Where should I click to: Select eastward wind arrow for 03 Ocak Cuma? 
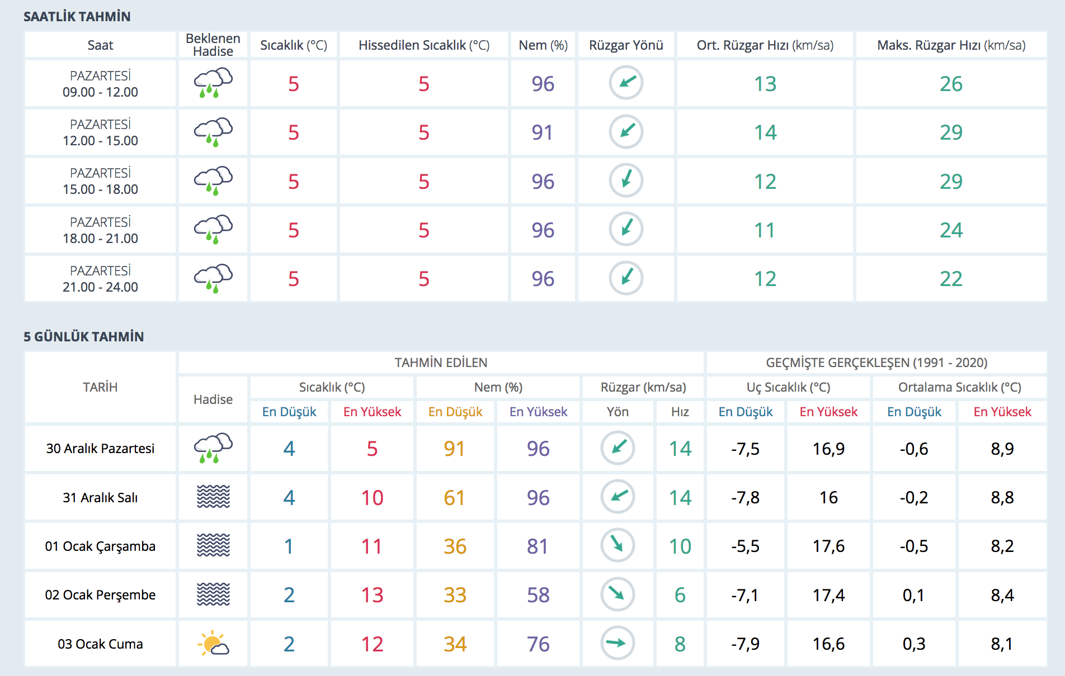(618, 643)
